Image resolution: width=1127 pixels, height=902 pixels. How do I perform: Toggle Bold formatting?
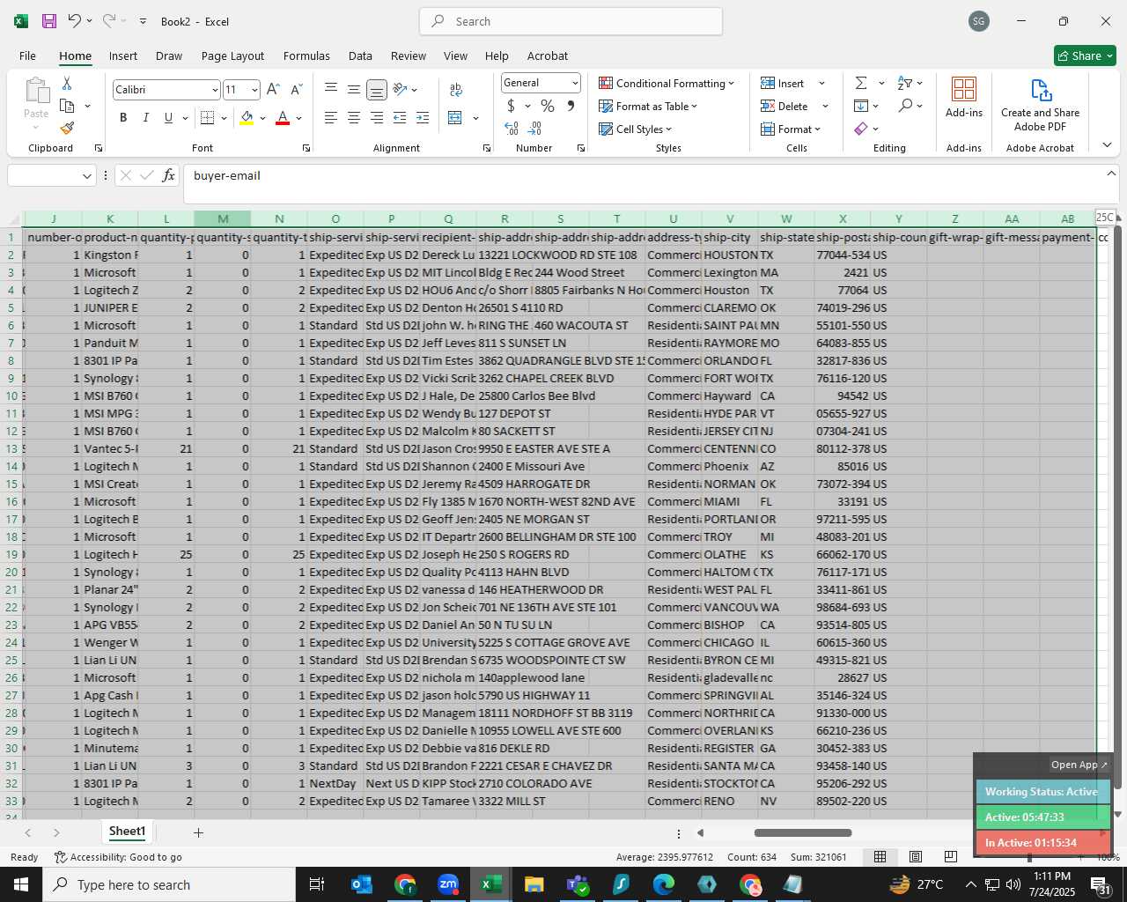123,117
